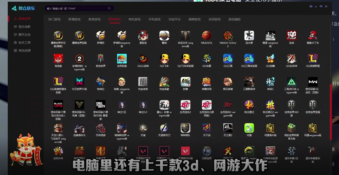Open the 无限世界 game icon

(206, 151)
